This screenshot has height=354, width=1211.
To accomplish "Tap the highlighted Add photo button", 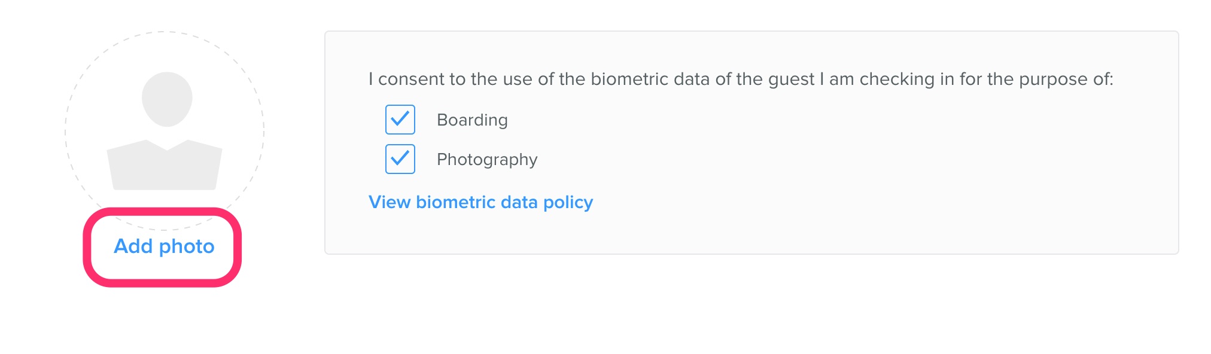I will pyautogui.click(x=162, y=247).
